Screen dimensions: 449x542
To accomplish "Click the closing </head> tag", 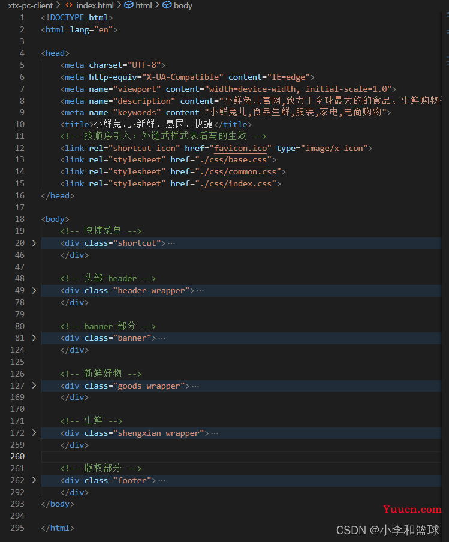I will click(58, 195).
